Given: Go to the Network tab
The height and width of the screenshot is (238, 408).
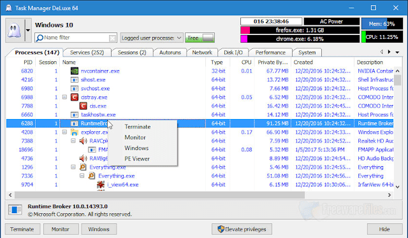Looking at the screenshot, I should [202, 52].
